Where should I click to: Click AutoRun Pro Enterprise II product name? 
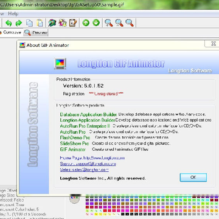[x=85, y=126]
